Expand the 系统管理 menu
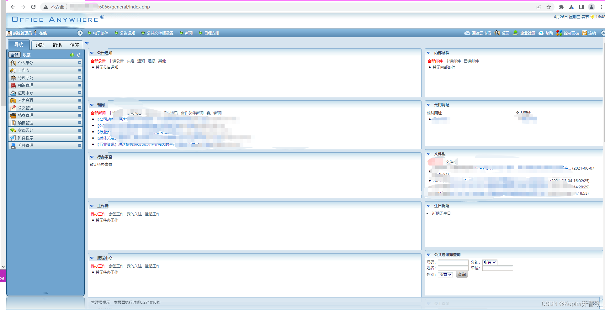 [x=80, y=145]
